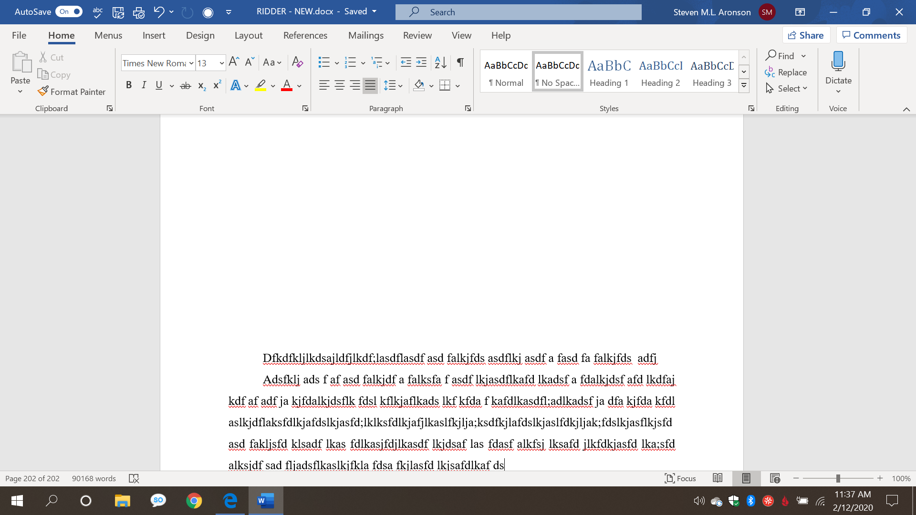916x515 pixels.
Task: Click the Increase Font Size icon
Action: pyautogui.click(x=234, y=62)
